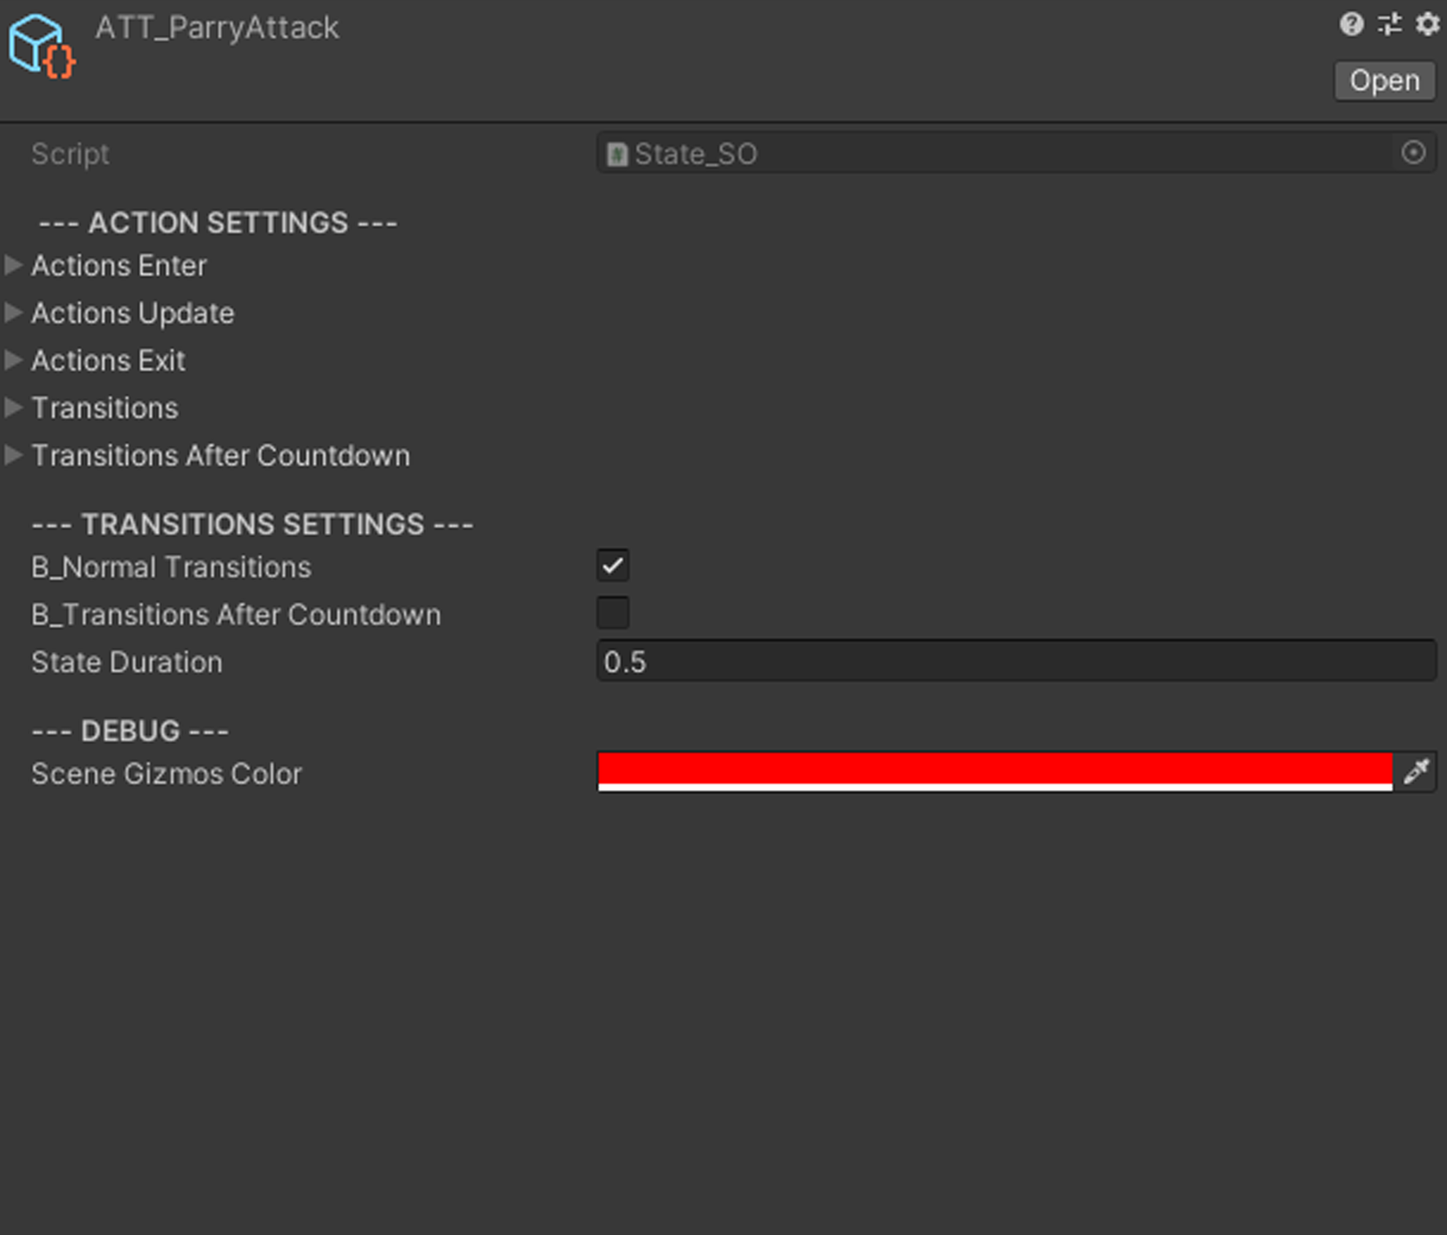This screenshot has width=1447, height=1235.
Task: Expand Transitions After Countdown foldout
Action: coord(13,455)
